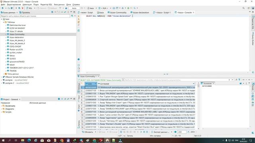Switch to the Проекты tab
This screenshot has height=143, width=255.
click(25, 12)
